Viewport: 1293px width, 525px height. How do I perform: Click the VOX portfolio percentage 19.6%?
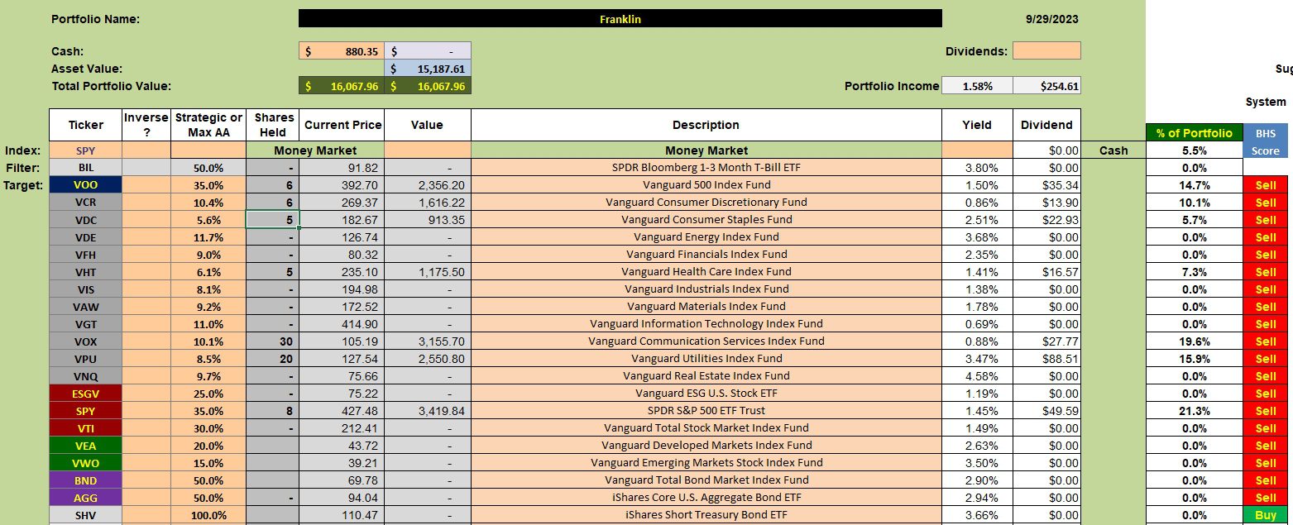tap(1194, 341)
